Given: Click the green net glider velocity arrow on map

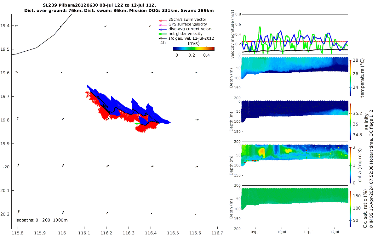Looking at the screenshot, I should [x=138, y=124].
